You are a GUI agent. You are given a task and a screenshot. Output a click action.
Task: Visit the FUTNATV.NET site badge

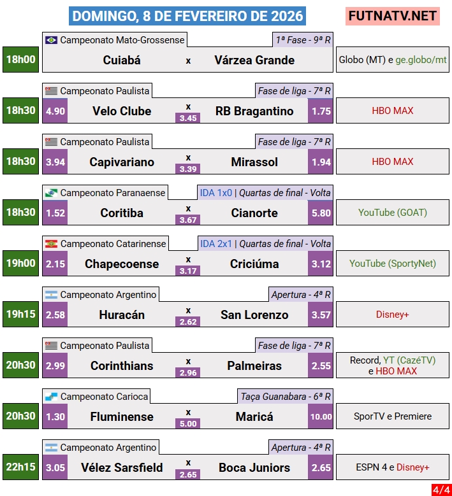393,16
